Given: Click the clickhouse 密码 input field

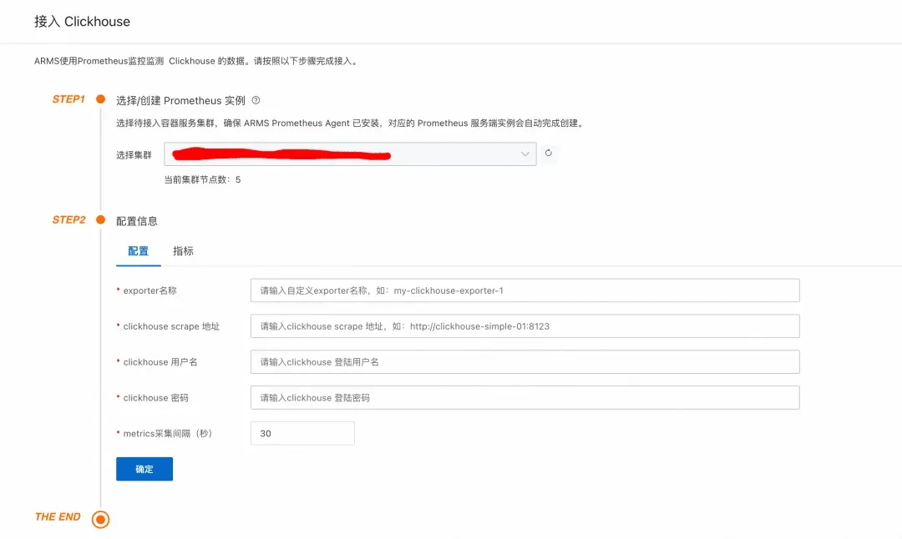Looking at the screenshot, I should click(x=524, y=398).
